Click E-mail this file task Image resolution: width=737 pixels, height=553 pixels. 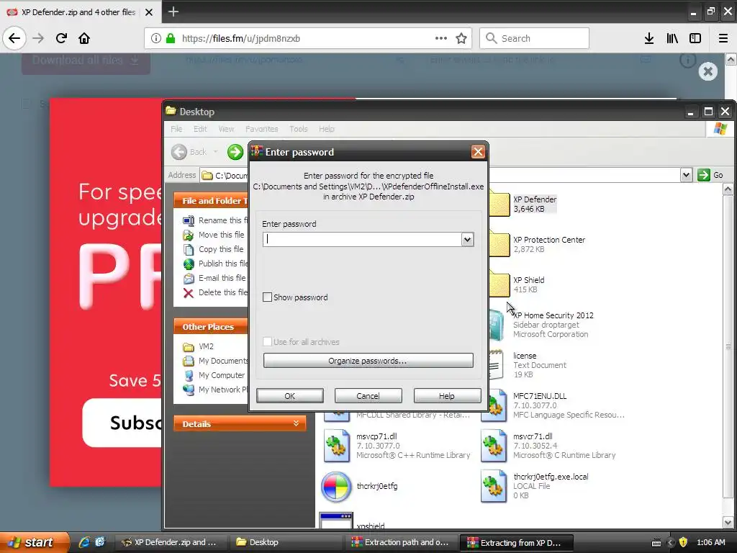[214, 278]
